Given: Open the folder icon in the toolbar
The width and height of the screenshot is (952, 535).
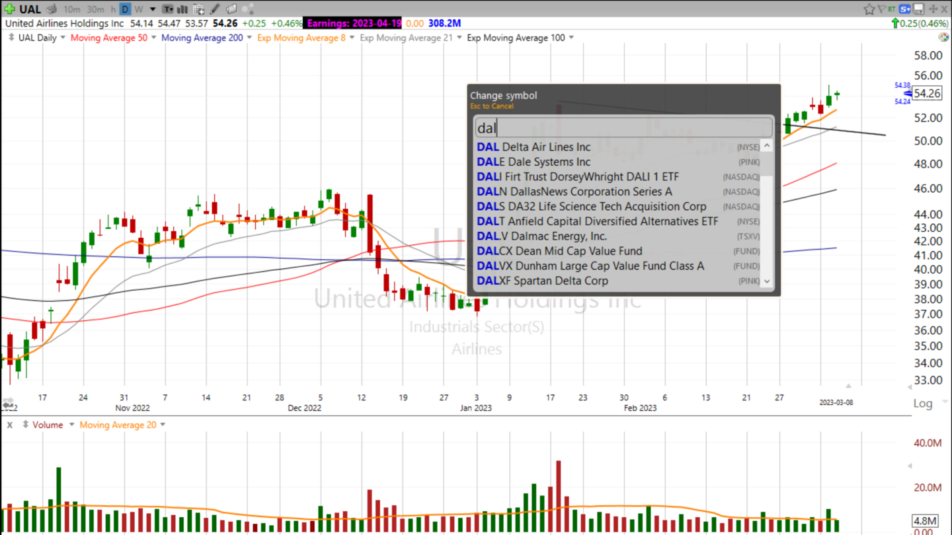Looking at the screenshot, I should click(231, 9).
